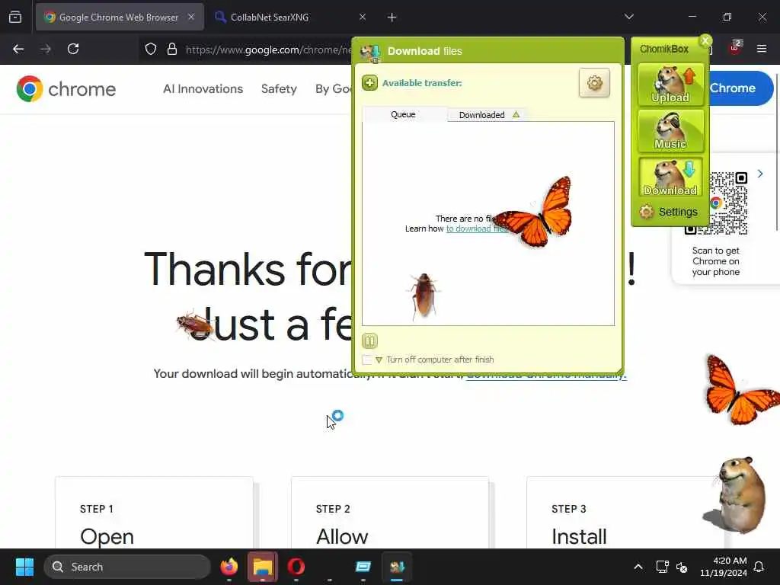Open File Explorer from the taskbar
Screen dimensions: 780x585
(x=263, y=567)
